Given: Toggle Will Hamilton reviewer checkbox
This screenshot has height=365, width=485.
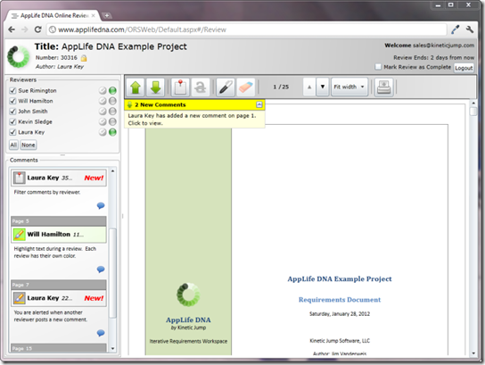Looking at the screenshot, I should coord(12,101).
